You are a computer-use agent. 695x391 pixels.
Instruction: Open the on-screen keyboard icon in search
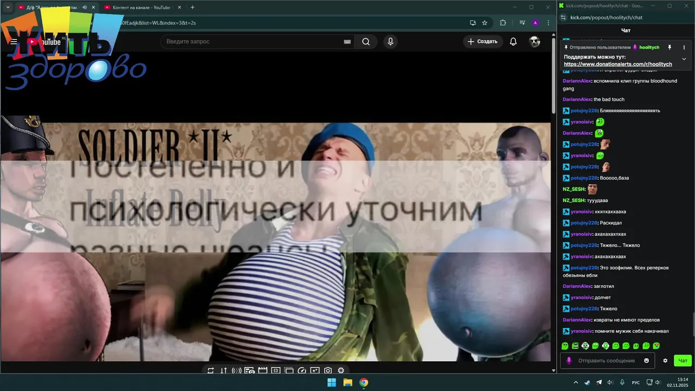347,42
